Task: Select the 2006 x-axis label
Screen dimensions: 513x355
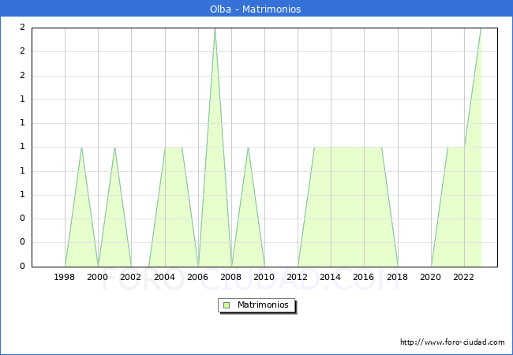Action: coord(198,277)
